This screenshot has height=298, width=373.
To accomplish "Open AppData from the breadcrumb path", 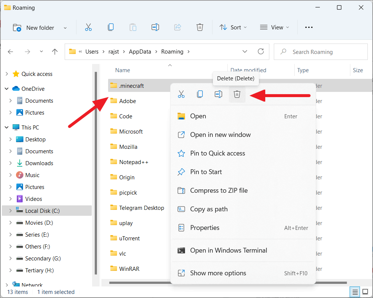I will [x=140, y=51].
